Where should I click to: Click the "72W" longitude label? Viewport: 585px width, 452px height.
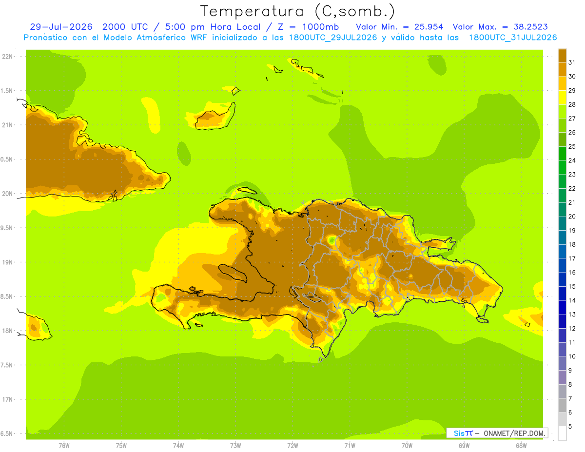coord(292,445)
